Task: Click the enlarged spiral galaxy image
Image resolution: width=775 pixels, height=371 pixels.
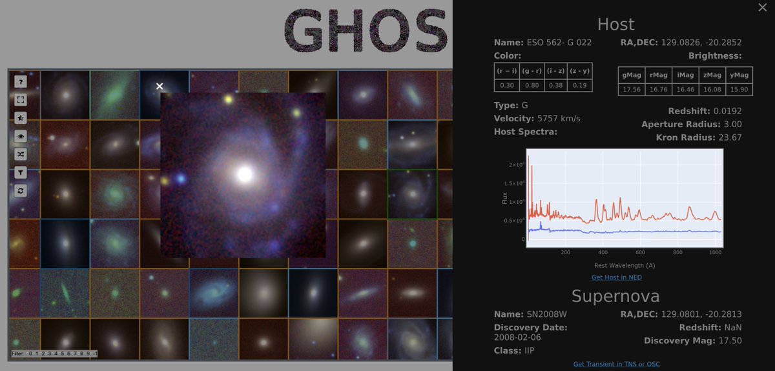Action: click(x=243, y=175)
